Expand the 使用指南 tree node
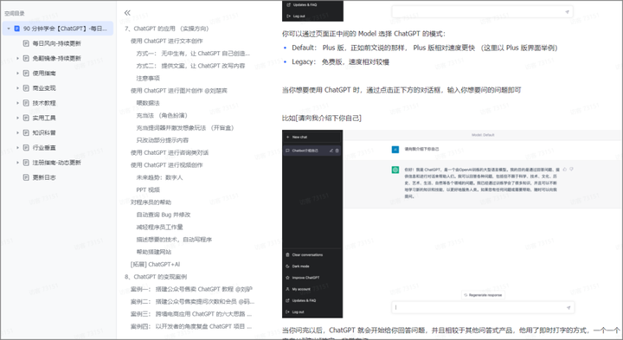The height and width of the screenshot is (340, 623). tap(17, 73)
